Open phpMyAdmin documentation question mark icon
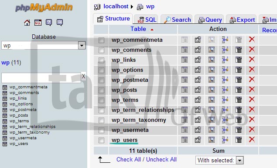The height and width of the screenshot is (168, 277). click(49, 23)
